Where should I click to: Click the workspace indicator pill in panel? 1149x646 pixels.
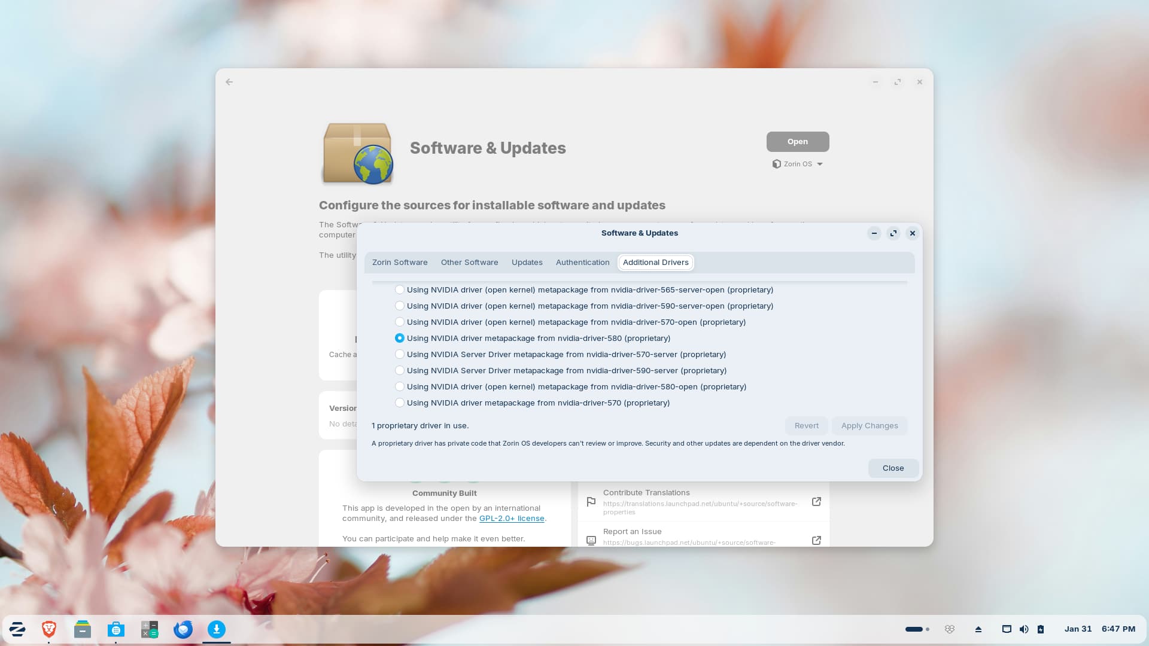[914, 629]
